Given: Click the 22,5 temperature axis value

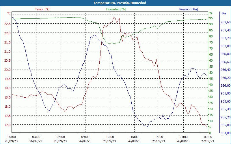Looking at the screenshot, I should (x=8, y=24).
